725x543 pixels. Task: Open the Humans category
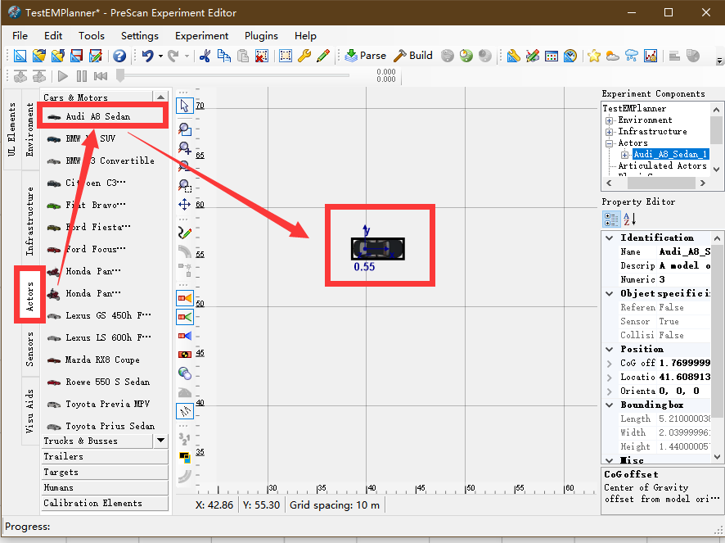[x=105, y=487]
